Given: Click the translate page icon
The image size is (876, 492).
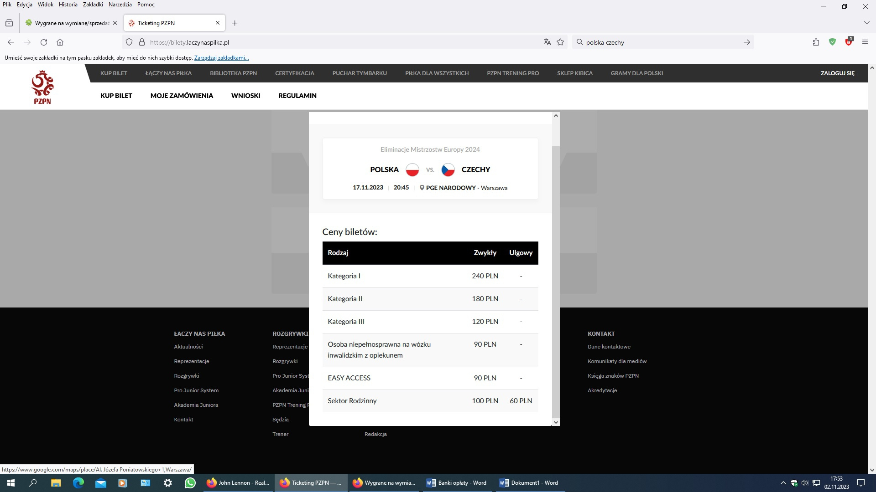Looking at the screenshot, I should pyautogui.click(x=547, y=42).
